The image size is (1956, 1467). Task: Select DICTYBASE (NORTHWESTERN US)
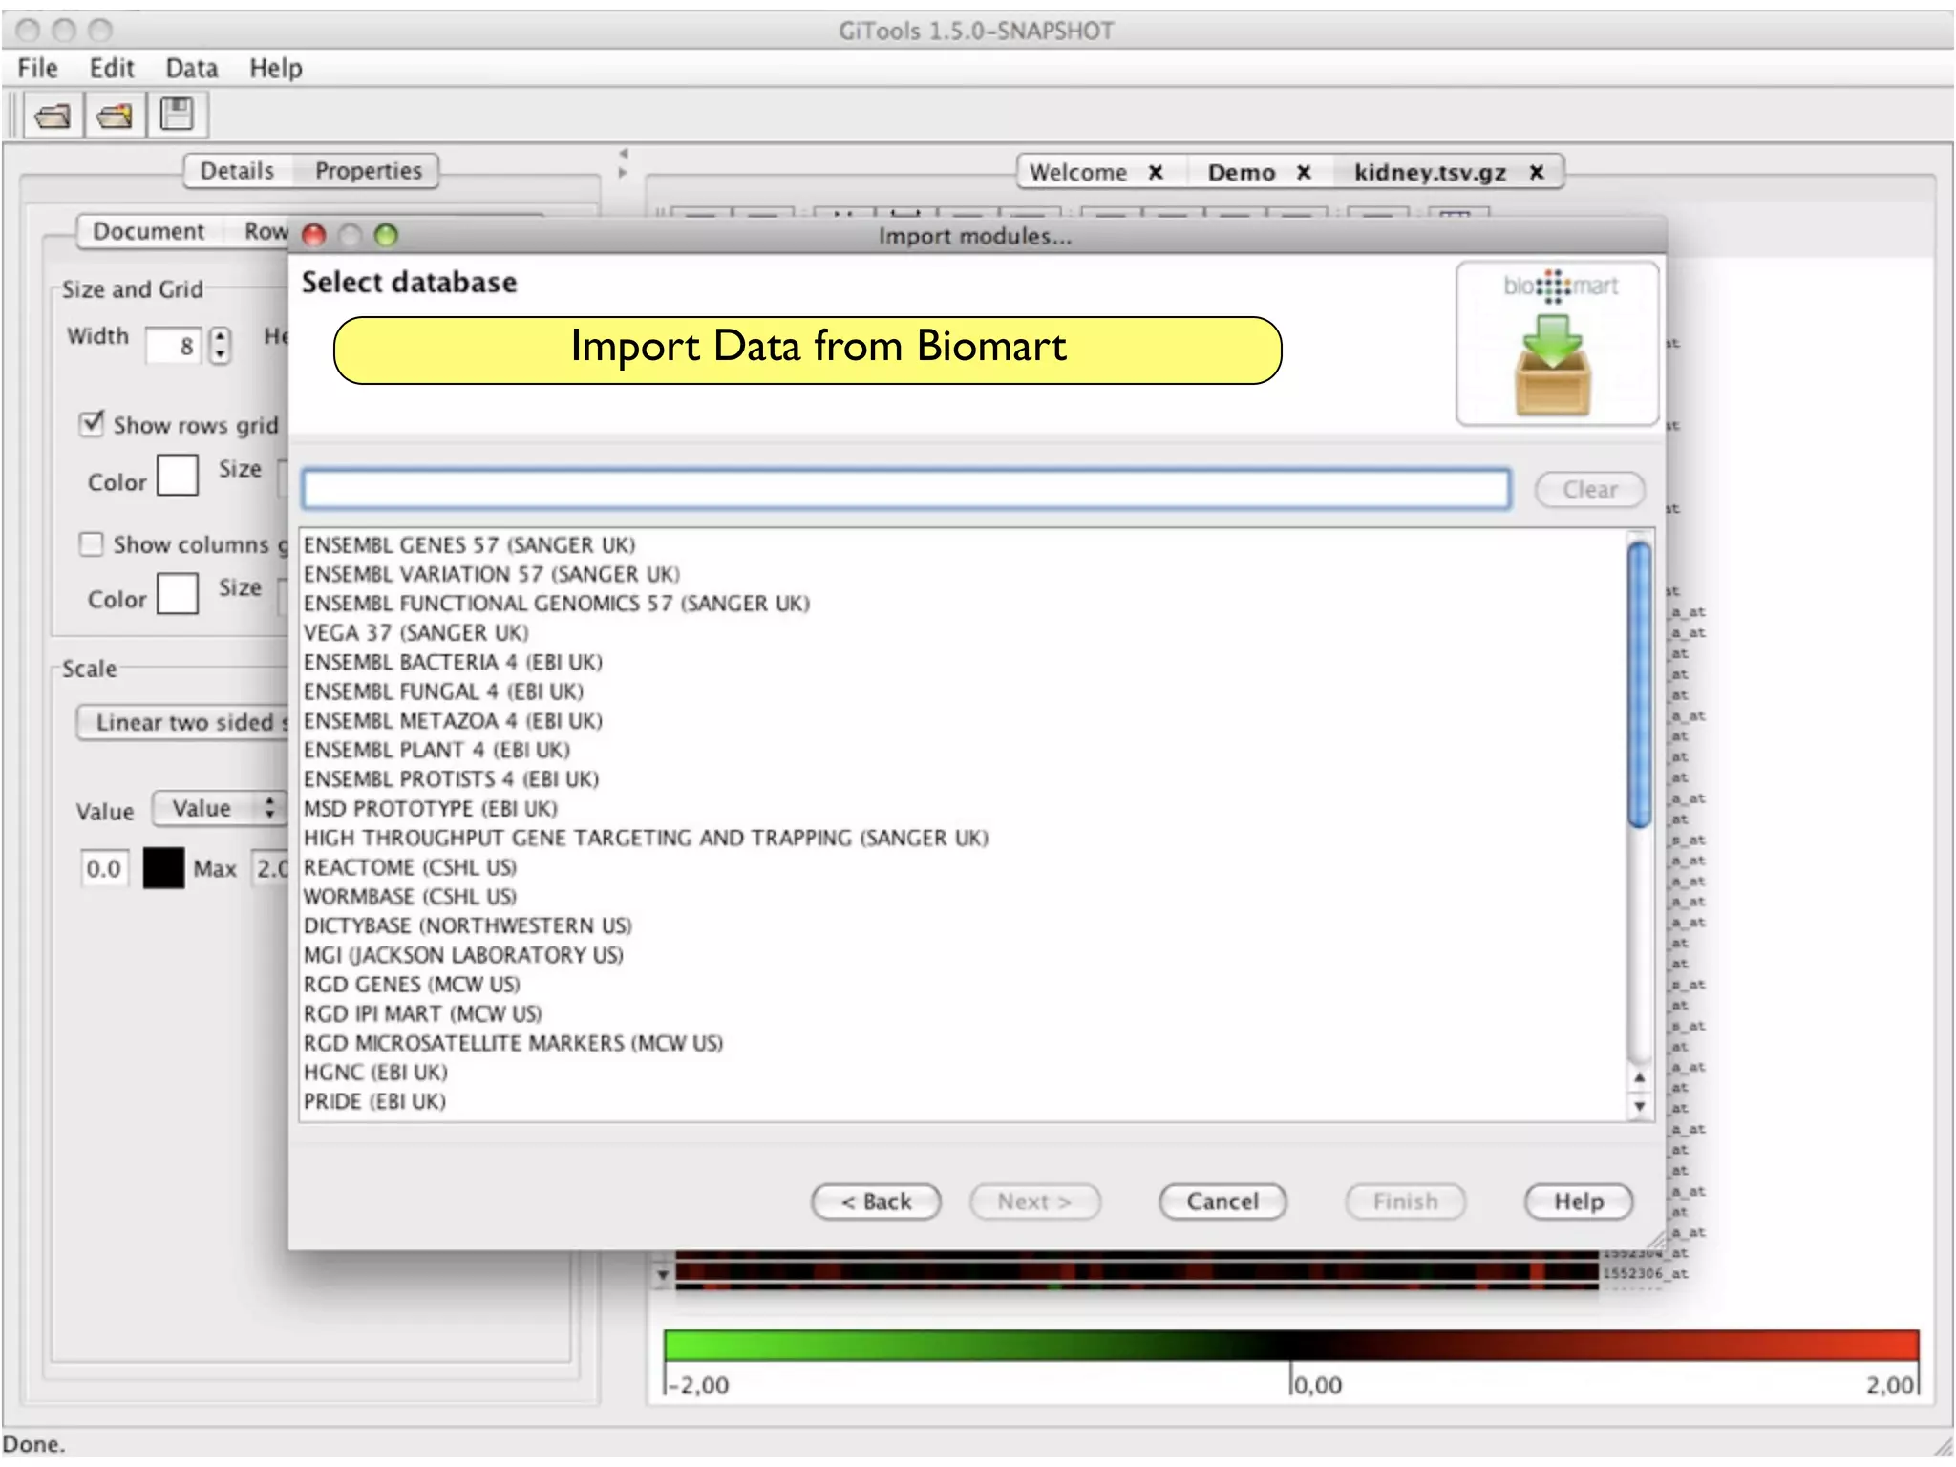pyautogui.click(x=962, y=925)
